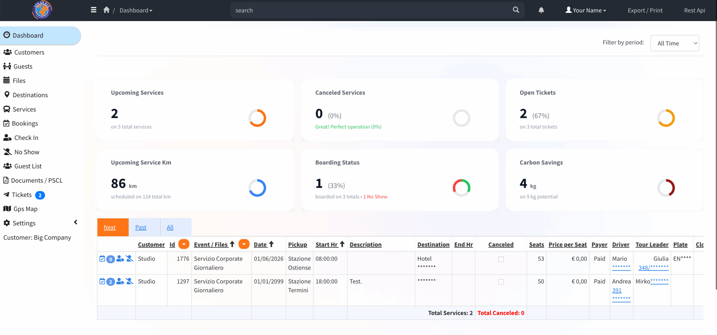The width and height of the screenshot is (717, 335).
Task: Click the 'Total Canceled: 0' footer text
Action: coord(501,313)
